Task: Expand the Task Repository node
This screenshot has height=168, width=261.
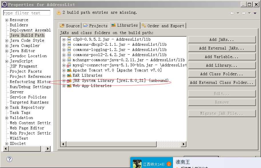Action: 7,108
